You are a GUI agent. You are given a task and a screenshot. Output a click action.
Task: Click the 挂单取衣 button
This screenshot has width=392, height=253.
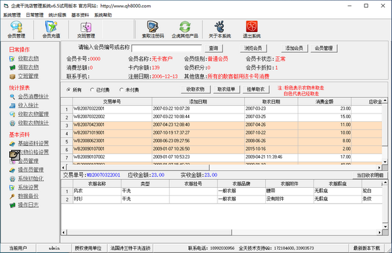255,89
